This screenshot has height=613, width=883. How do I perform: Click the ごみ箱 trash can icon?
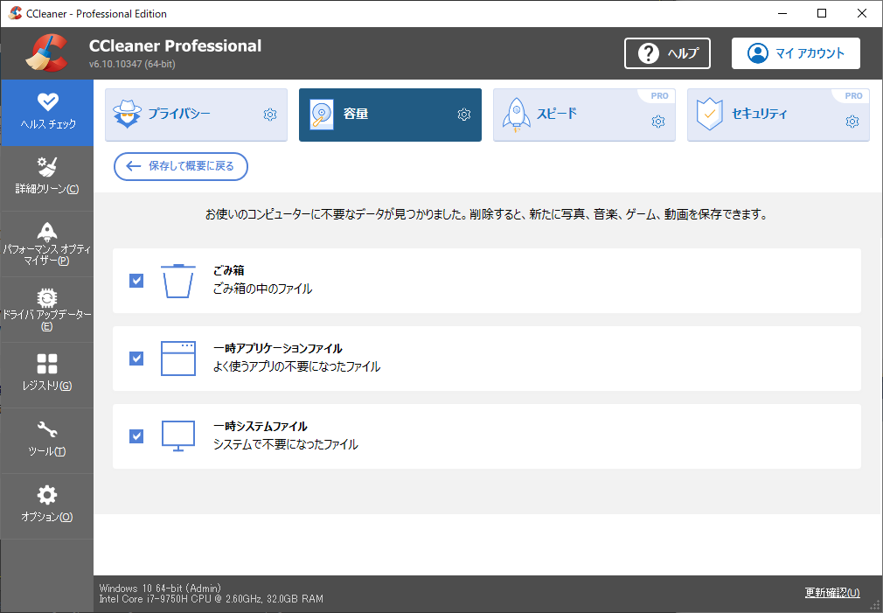pyautogui.click(x=178, y=281)
